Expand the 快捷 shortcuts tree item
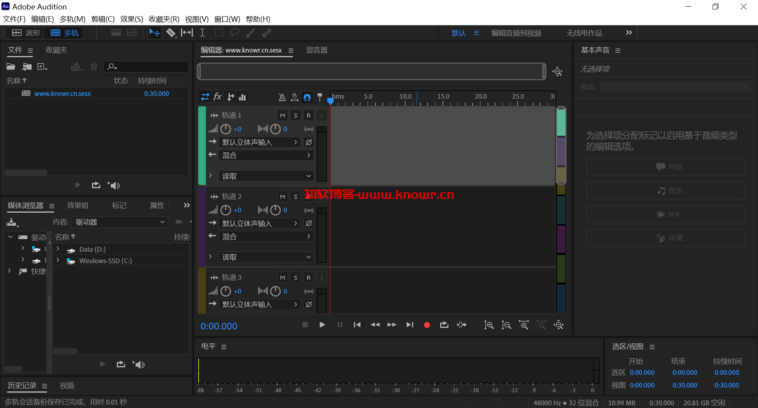Image resolution: width=758 pixels, height=408 pixels. pos(9,271)
